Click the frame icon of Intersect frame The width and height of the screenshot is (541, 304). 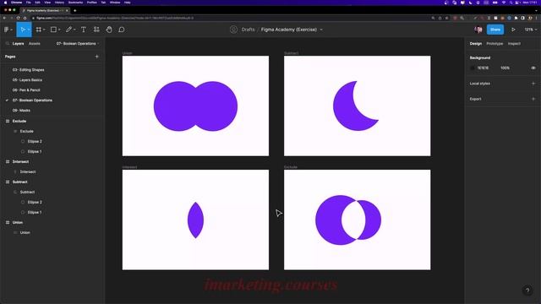(8, 161)
